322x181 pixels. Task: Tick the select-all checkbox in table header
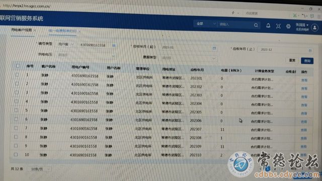point(18,66)
